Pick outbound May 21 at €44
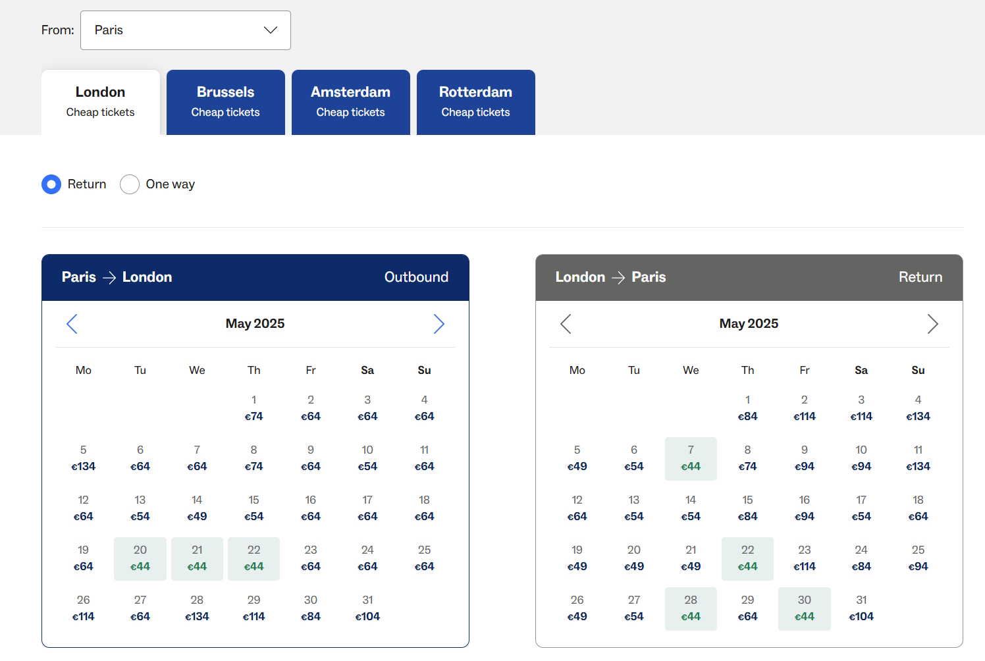This screenshot has height=661, width=985. click(197, 558)
